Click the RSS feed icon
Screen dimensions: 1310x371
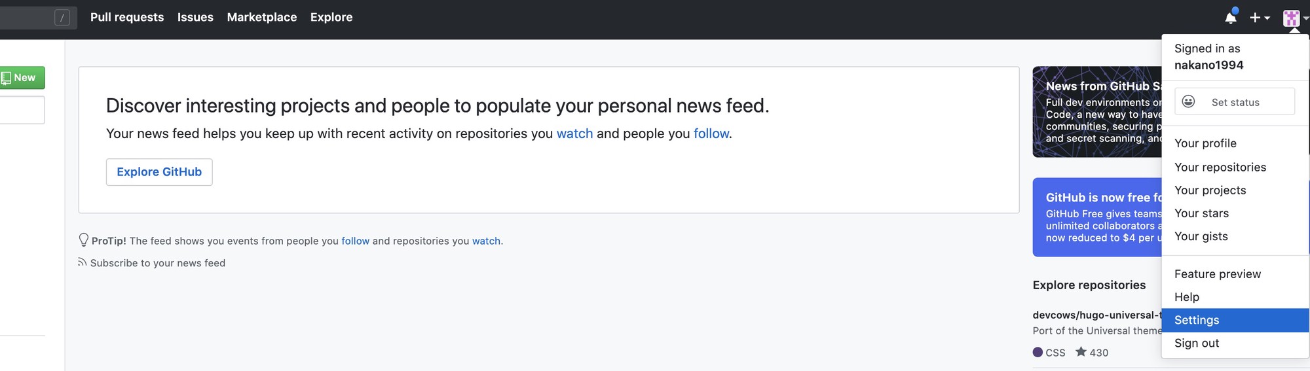pos(83,262)
